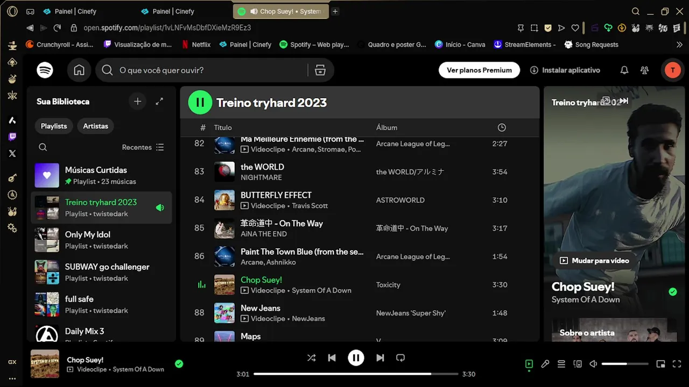The image size is (689, 387).
Task: Show more bookmarks chevron
Action: (x=679, y=45)
